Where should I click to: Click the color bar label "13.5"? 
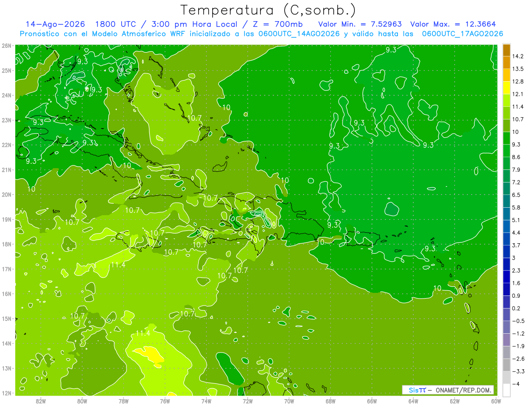pos(518,69)
